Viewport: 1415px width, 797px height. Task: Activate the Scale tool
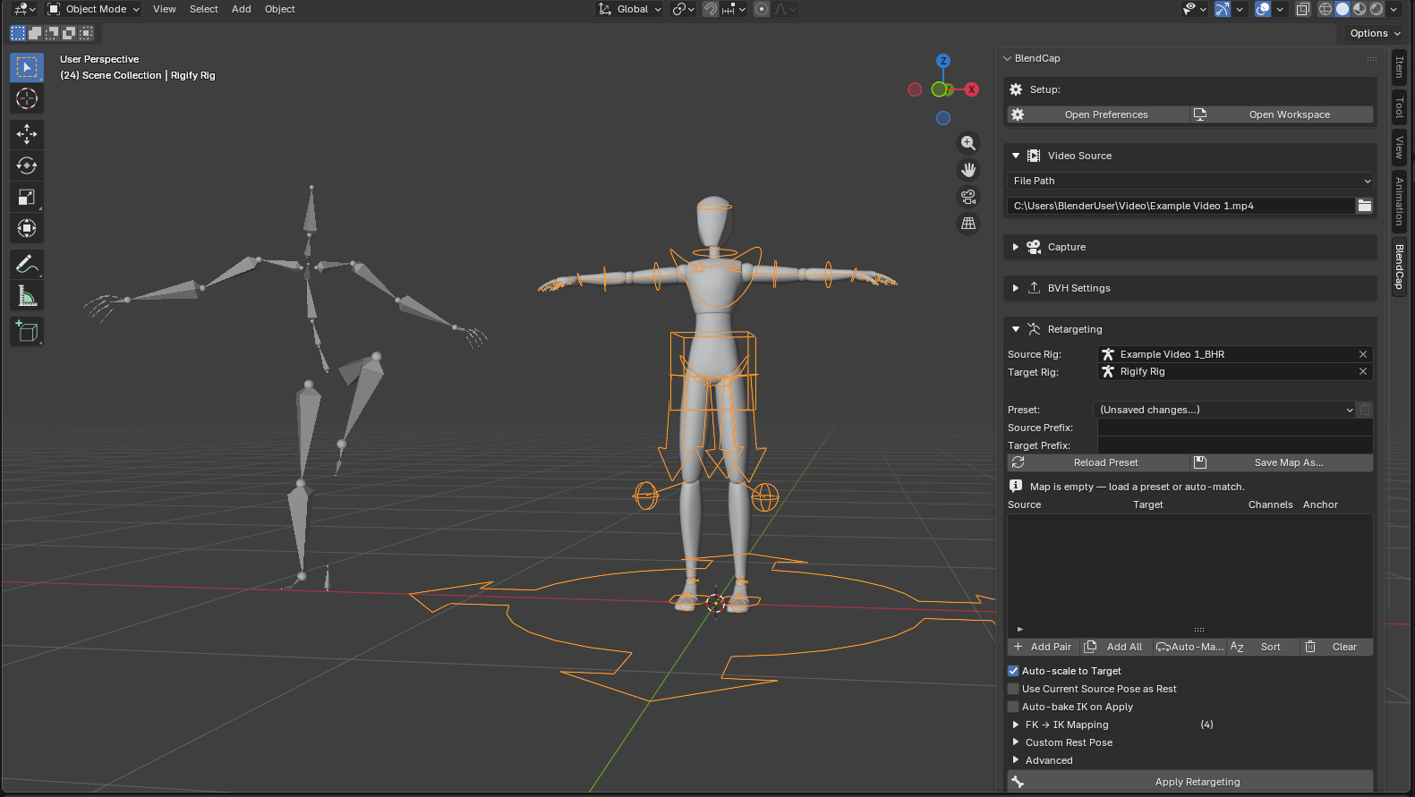pos(27,197)
